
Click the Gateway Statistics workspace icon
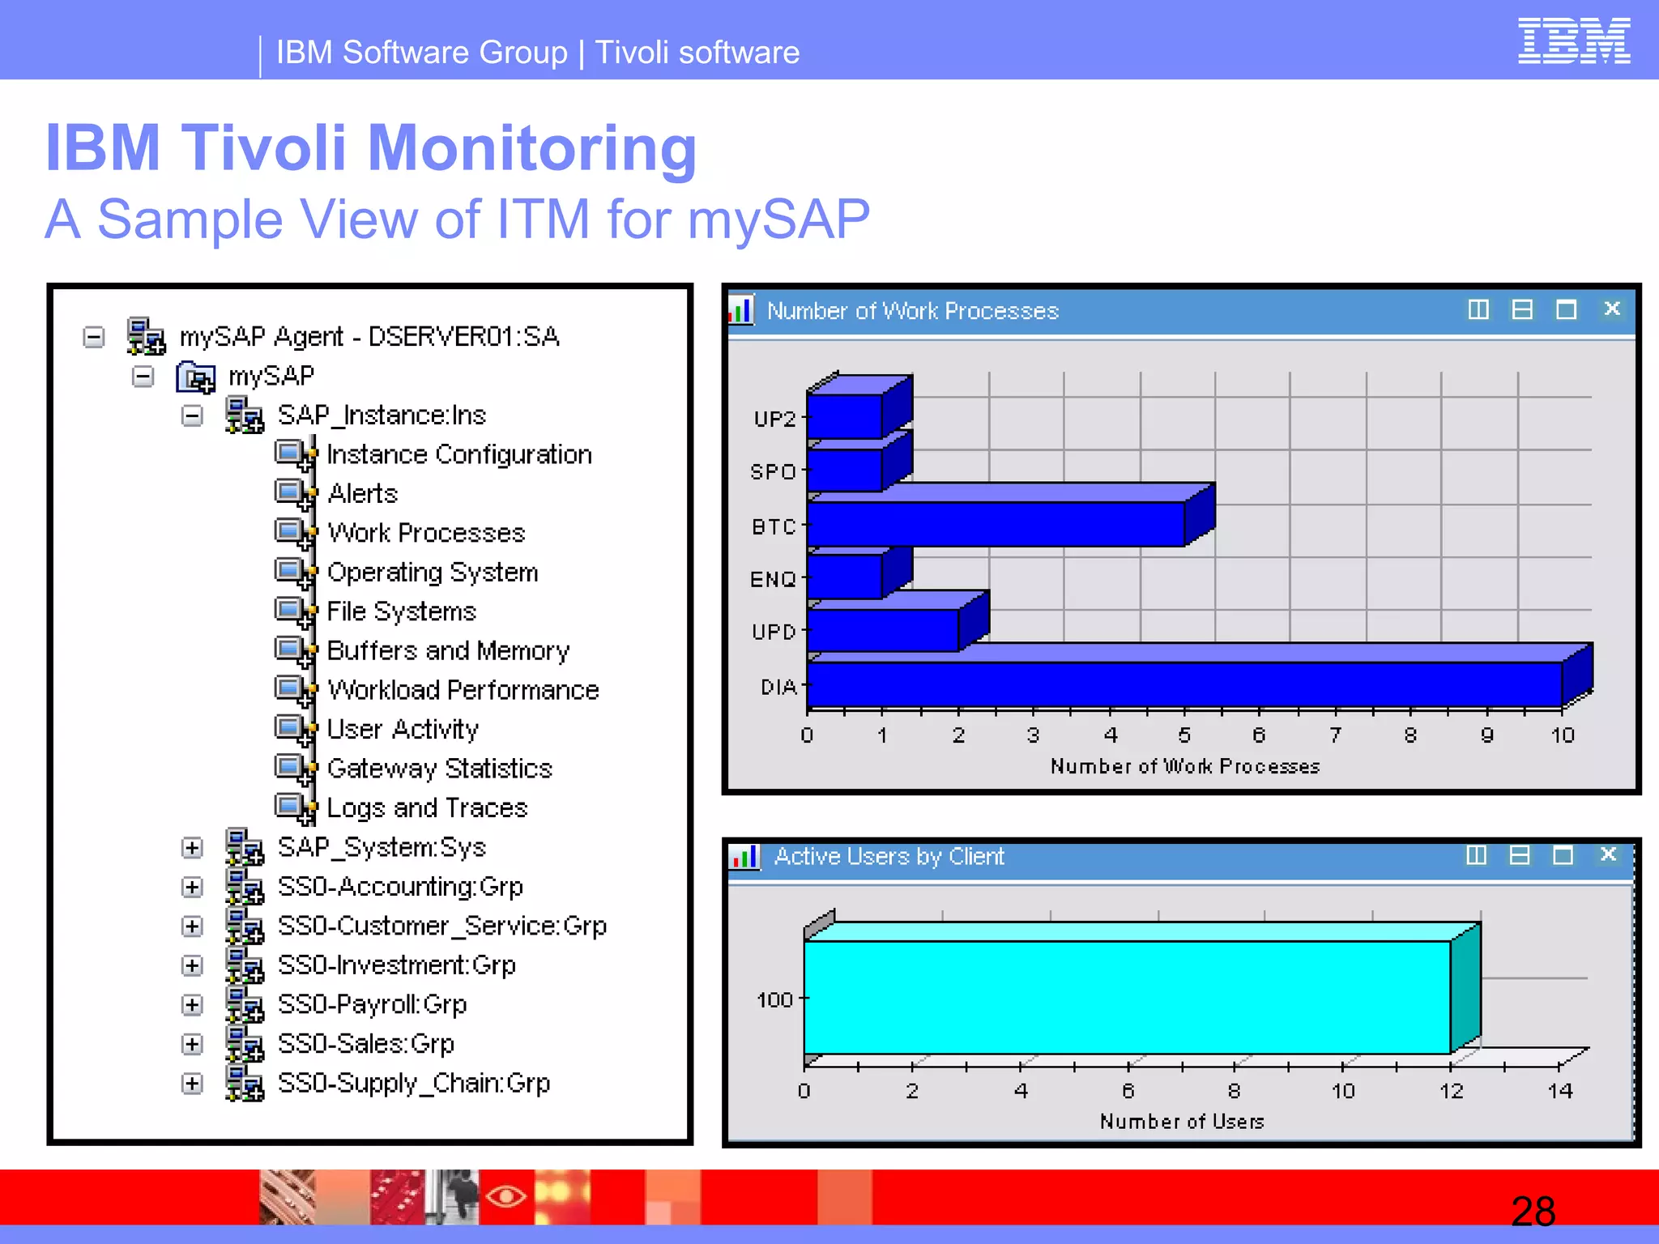pos(296,769)
